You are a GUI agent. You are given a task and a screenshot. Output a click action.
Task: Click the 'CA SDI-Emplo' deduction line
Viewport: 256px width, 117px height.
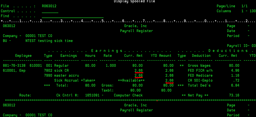click(x=200, y=80)
